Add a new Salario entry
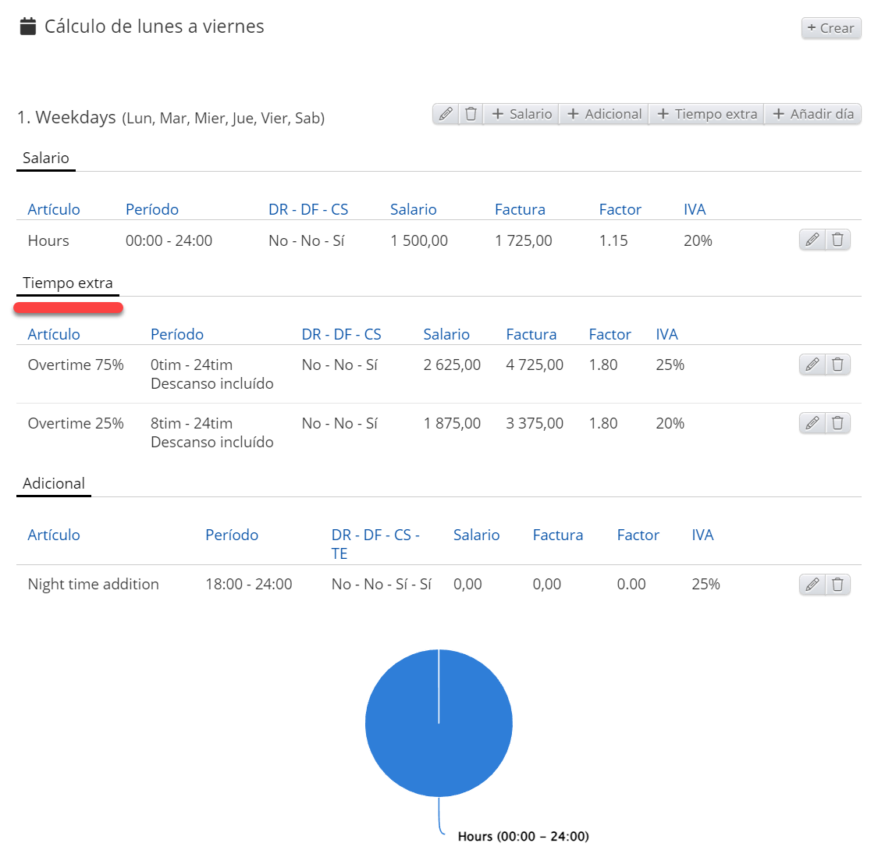The width and height of the screenshot is (878, 868). pos(521,114)
